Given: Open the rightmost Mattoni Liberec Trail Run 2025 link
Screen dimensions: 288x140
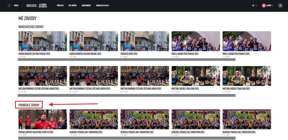Looking at the screenshot, I should point(236,89).
